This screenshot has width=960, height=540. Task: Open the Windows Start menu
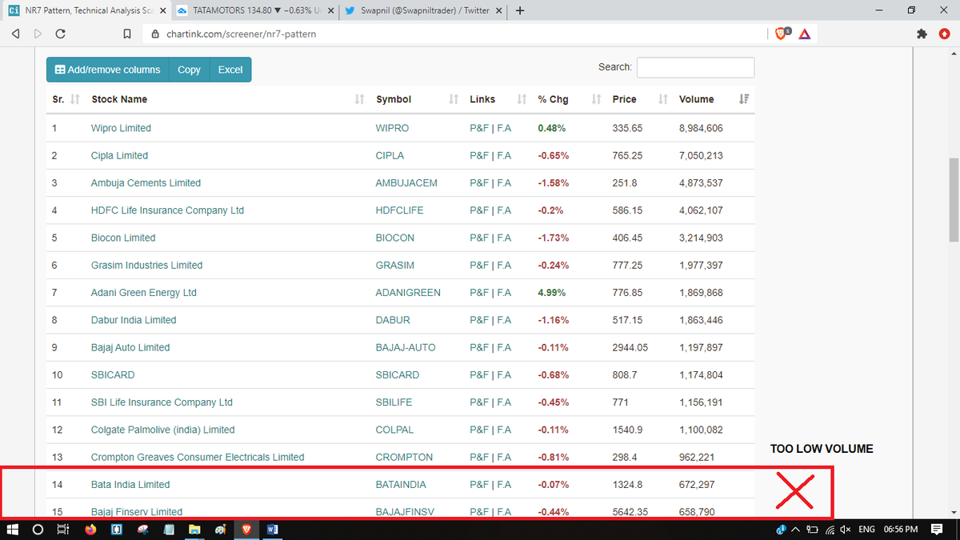tap(12, 529)
